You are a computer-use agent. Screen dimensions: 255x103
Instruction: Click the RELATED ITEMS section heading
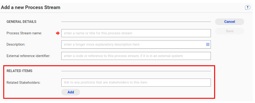[x=19, y=71]
